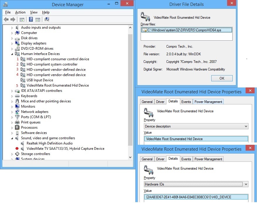Image resolution: width=257 pixels, height=203 pixels.
Task: Expand the Keyboards node
Action: [x=12, y=96]
